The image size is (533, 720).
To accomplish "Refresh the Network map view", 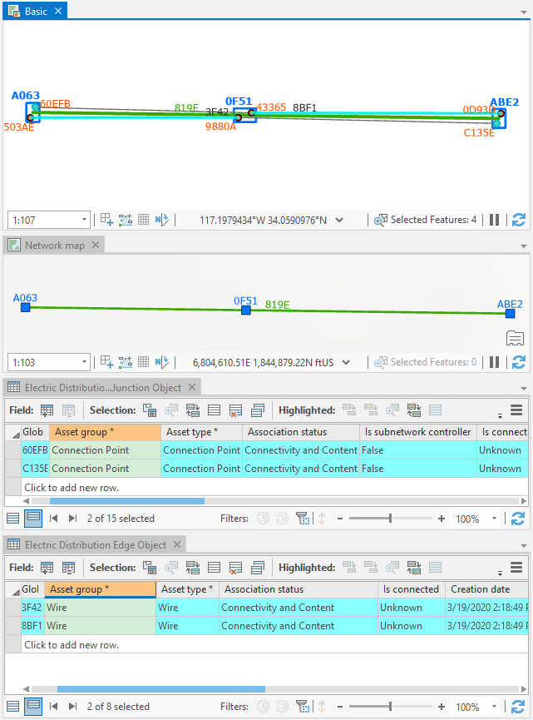I will point(519,362).
